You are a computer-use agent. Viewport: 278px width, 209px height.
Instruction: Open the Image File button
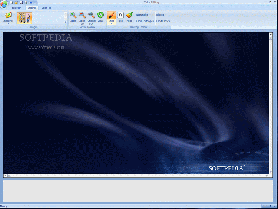8,17
